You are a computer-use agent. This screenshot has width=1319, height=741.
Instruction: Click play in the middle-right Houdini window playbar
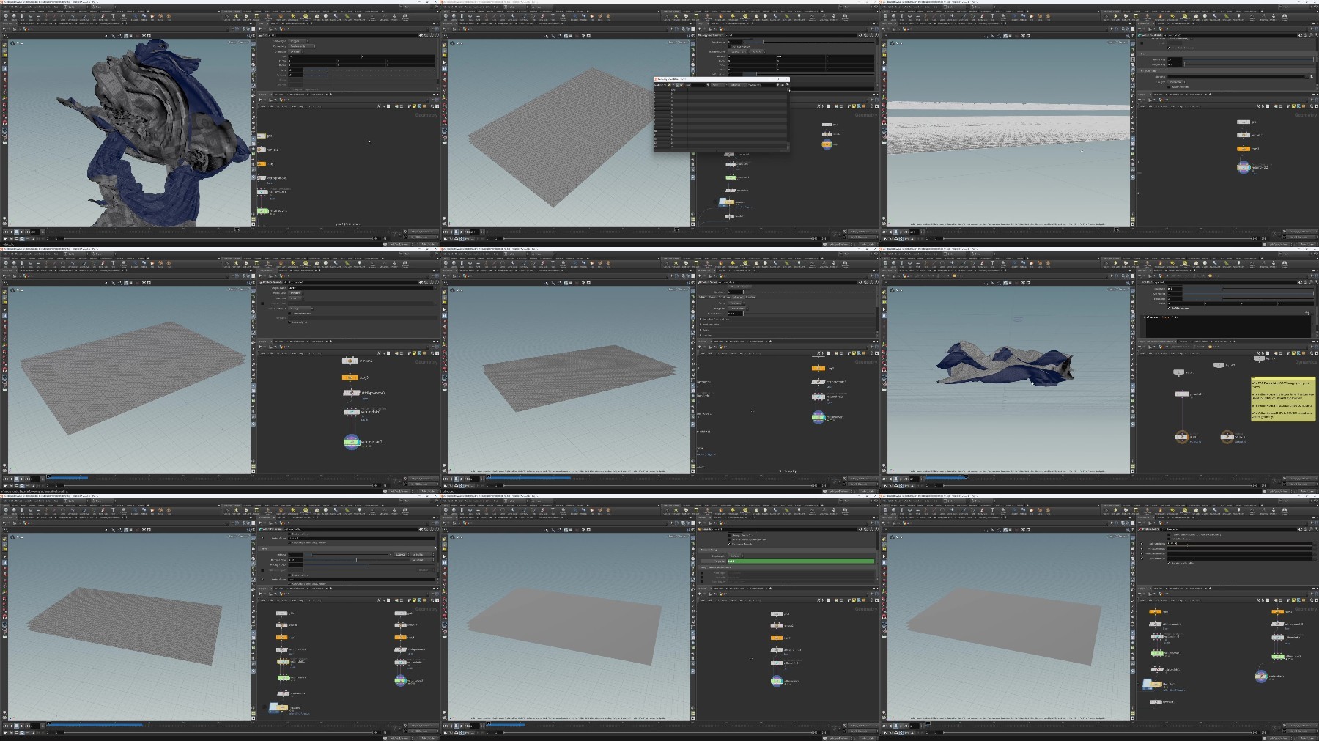pyautogui.click(x=901, y=479)
